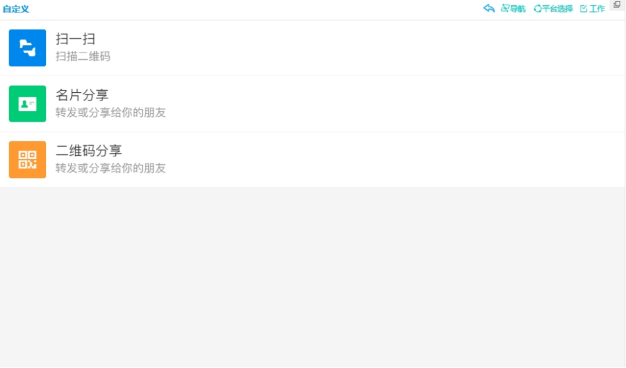Choose the 二维码分享 title text
The width and height of the screenshot is (626, 368).
point(89,150)
